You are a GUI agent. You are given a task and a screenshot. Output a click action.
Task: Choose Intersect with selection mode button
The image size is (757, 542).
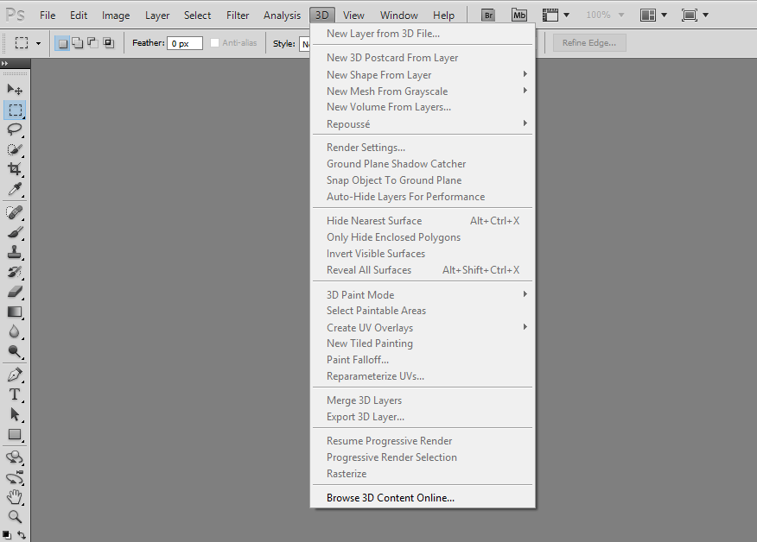click(x=109, y=43)
